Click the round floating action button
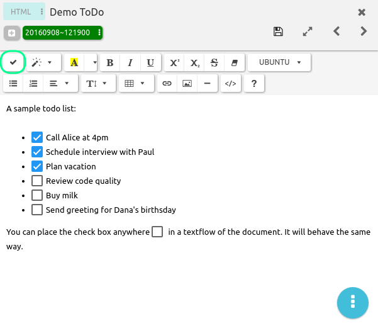The height and width of the screenshot is (328, 378). [353, 302]
